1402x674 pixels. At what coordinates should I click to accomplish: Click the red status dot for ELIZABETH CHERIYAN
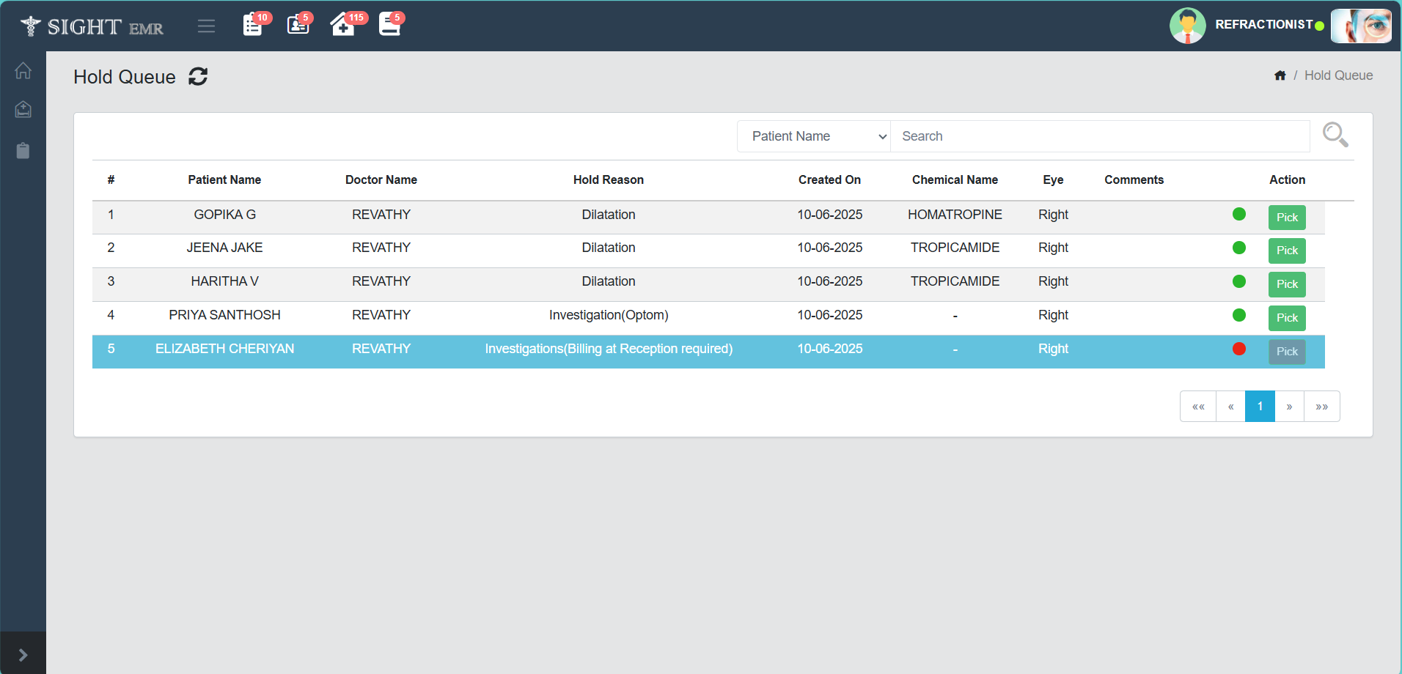(1239, 349)
